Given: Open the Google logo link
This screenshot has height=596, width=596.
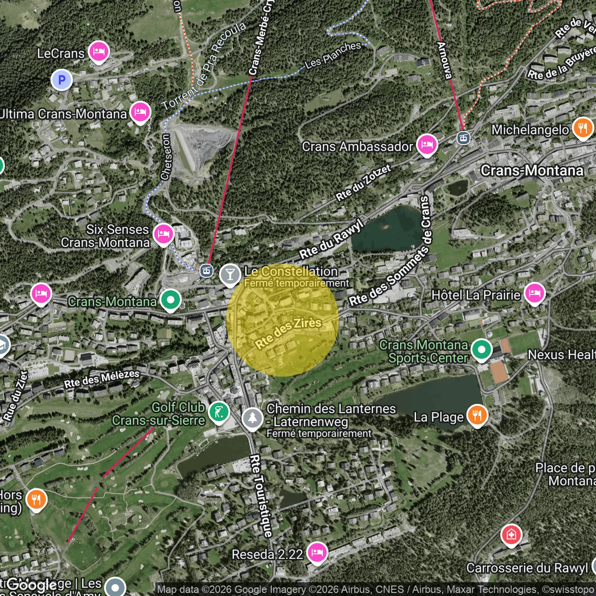Looking at the screenshot, I should coord(31,584).
